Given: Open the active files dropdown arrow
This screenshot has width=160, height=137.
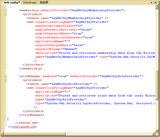Looking at the screenshot, I should (x=152, y=3).
